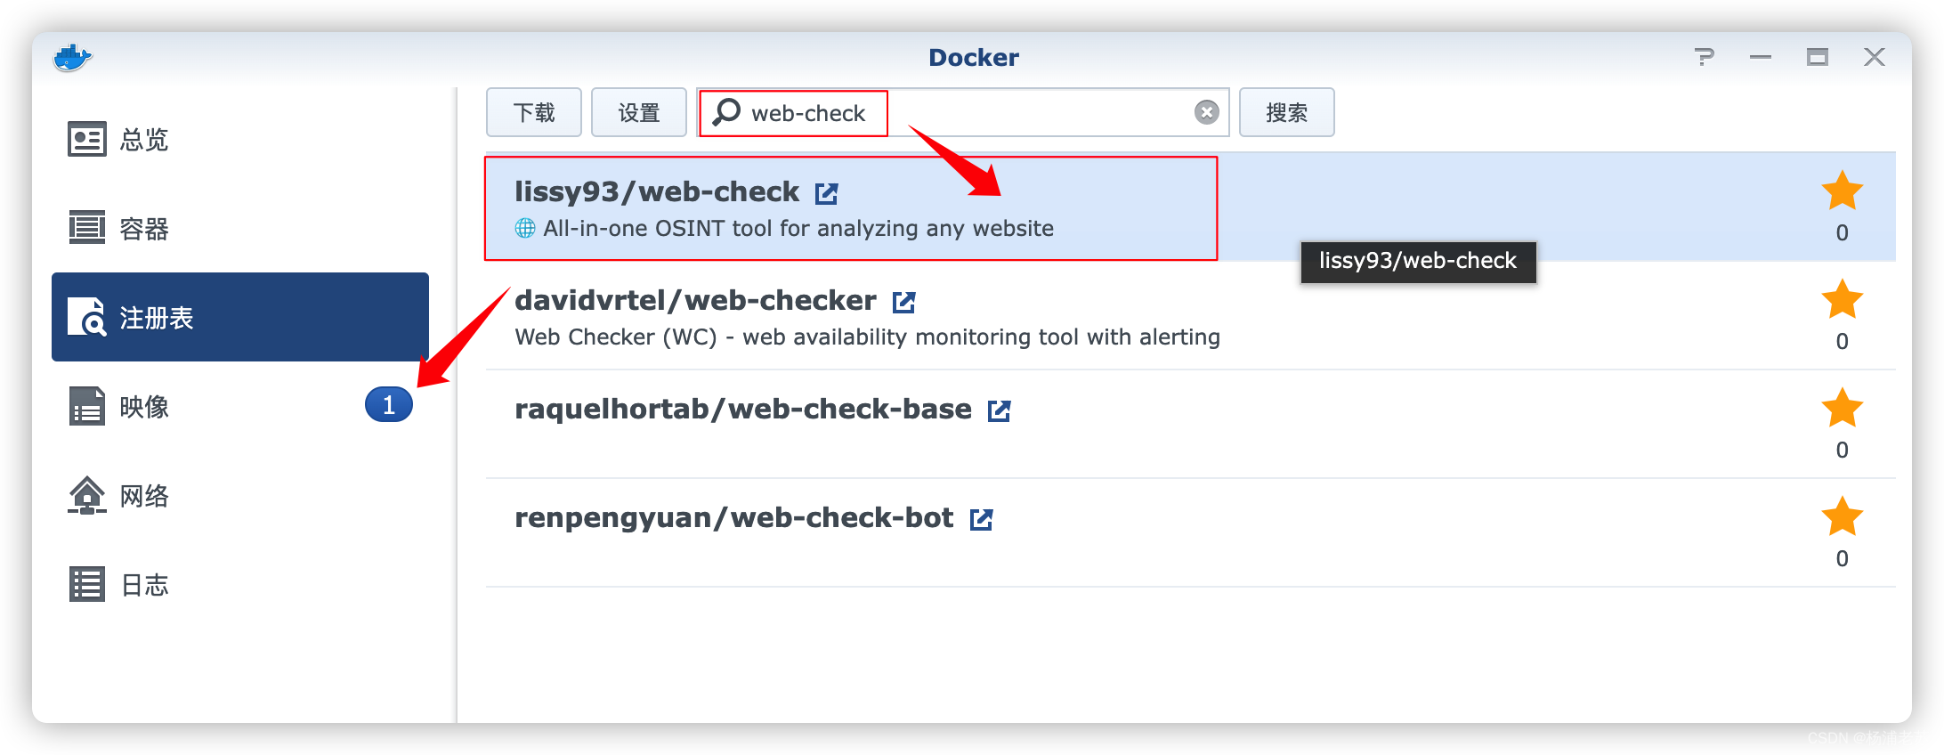Star the davidvrtel/web-checker image

pos(1843,300)
